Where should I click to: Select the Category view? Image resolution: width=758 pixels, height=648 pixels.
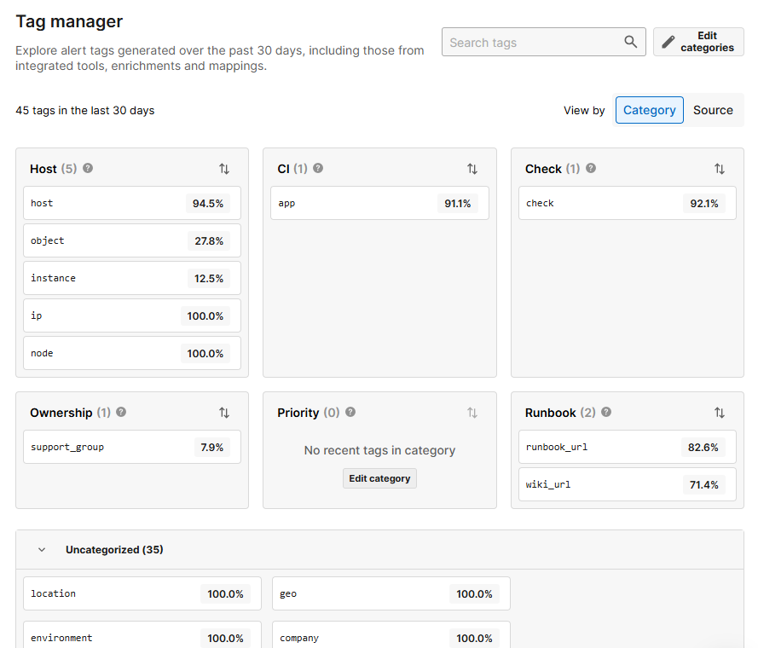coord(649,110)
